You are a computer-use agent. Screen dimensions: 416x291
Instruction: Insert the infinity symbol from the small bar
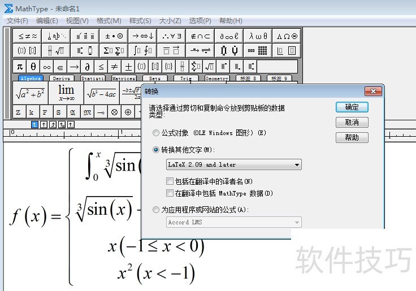[x=47, y=67]
